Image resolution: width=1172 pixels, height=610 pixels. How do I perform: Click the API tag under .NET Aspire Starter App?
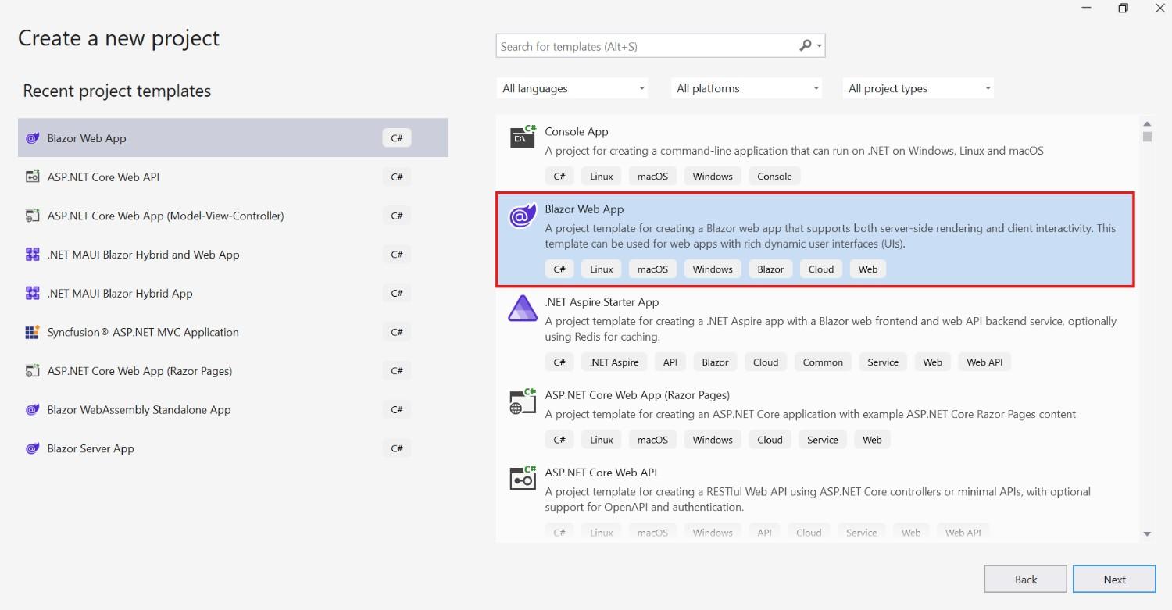(x=670, y=362)
